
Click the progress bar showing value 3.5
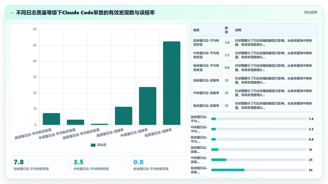pos(259,129)
